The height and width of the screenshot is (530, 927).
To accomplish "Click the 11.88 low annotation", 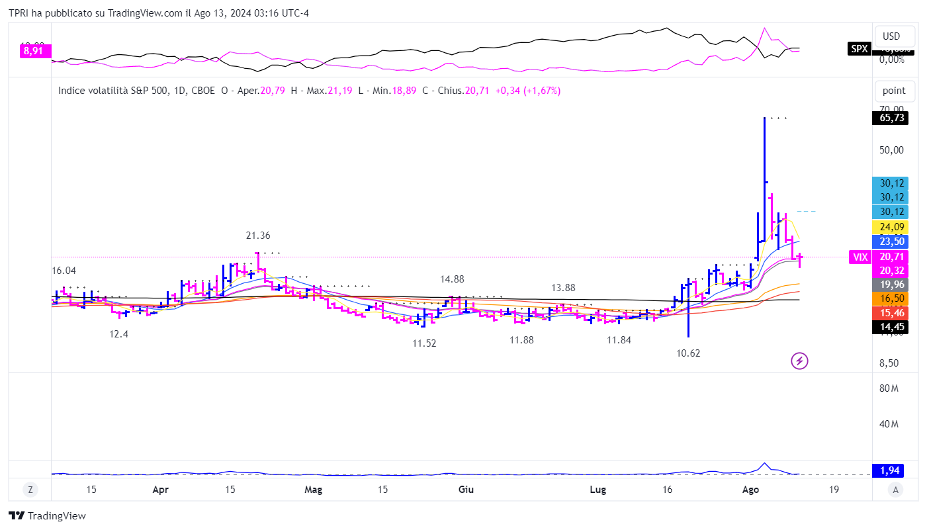I will (x=521, y=340).
